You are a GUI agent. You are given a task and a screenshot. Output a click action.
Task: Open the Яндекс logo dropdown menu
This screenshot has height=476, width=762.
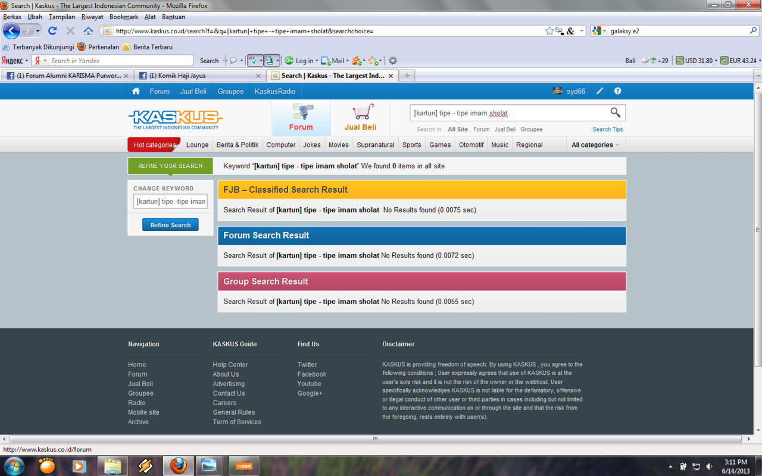[x=14, y=61]
